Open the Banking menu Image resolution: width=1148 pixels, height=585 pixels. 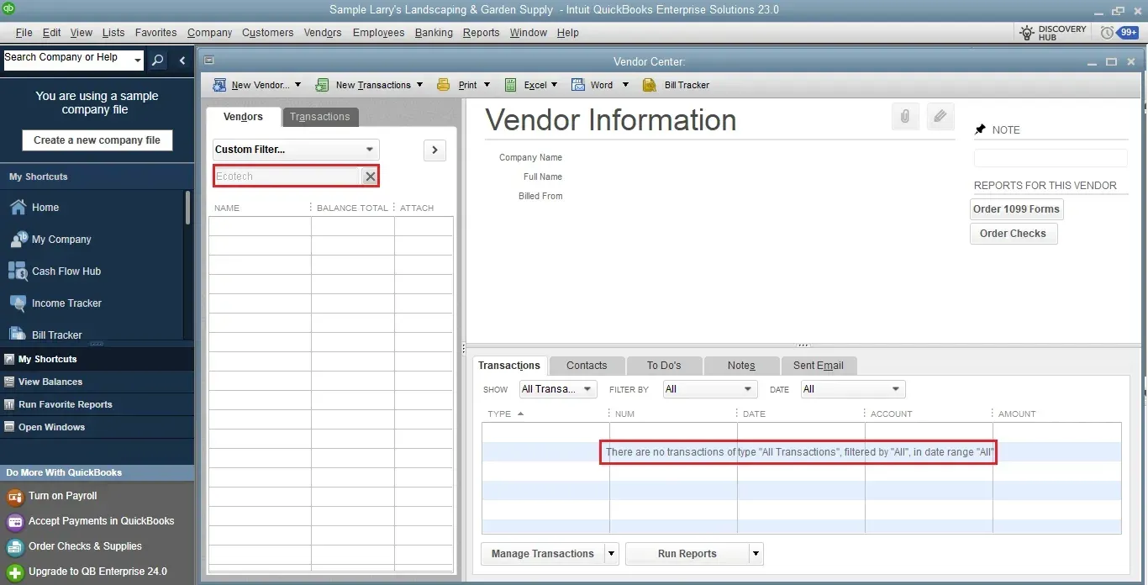coord(434,33)
